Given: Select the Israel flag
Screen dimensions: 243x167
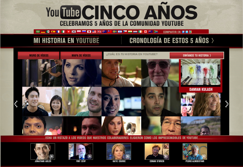Looking at the screenshot, I should tap(120, 32).
